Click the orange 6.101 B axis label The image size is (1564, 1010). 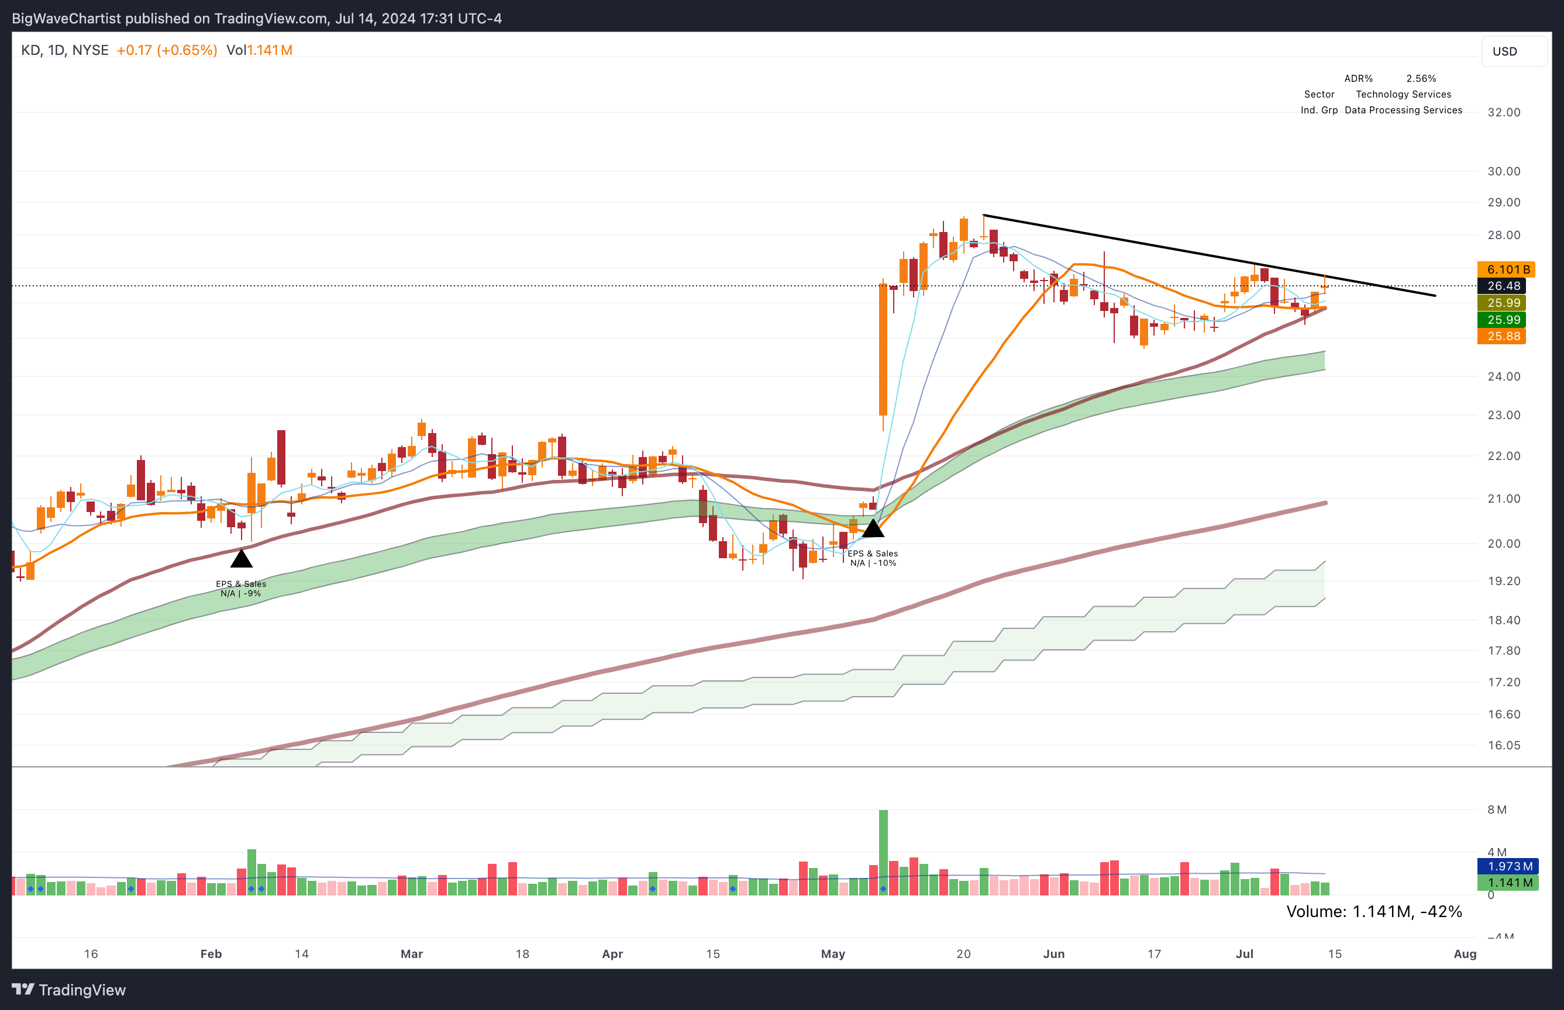(x=1506, y=269)
